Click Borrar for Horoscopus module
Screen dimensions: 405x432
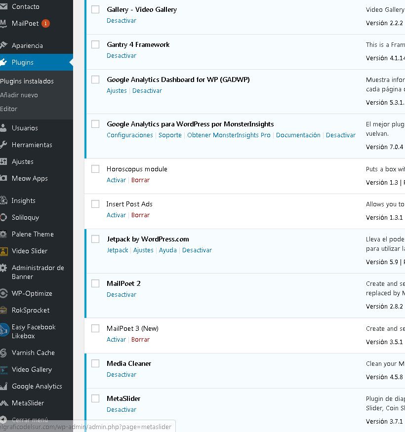(140, 180)
